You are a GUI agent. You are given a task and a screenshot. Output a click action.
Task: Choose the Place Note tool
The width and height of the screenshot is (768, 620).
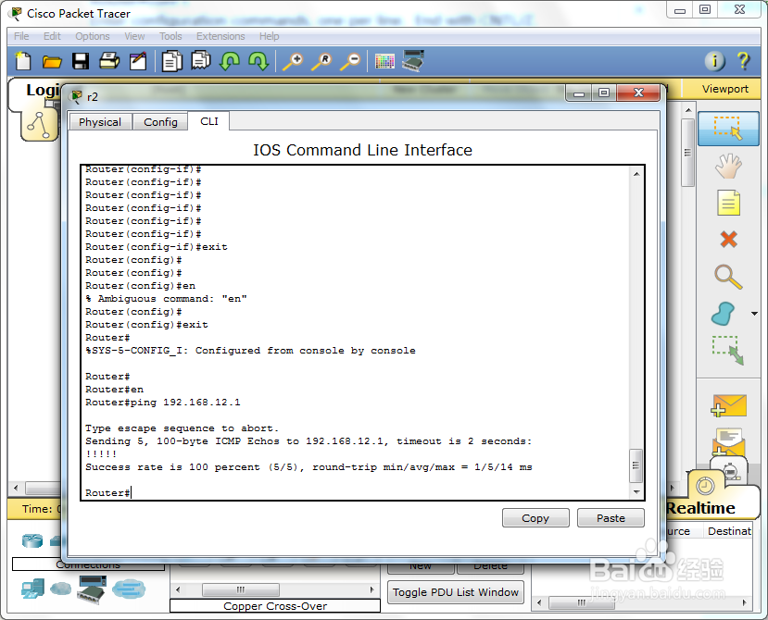coord(728,203)
